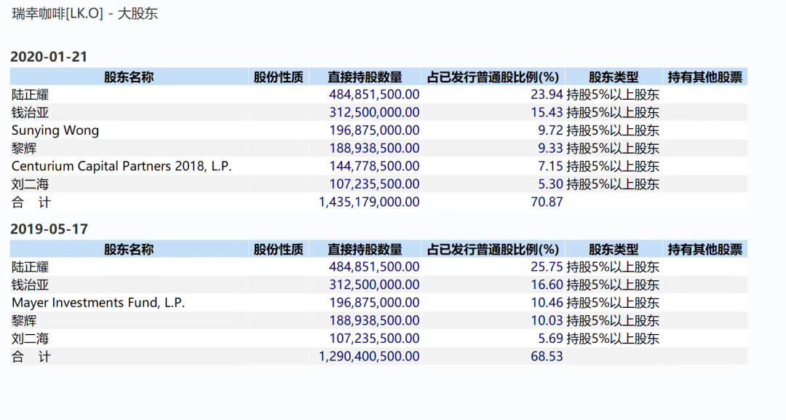The width and height of the screenshot is (786, 420).
Task: Click 直接持股数量 header in 2020-01-21 table
Action: [365, 77]
